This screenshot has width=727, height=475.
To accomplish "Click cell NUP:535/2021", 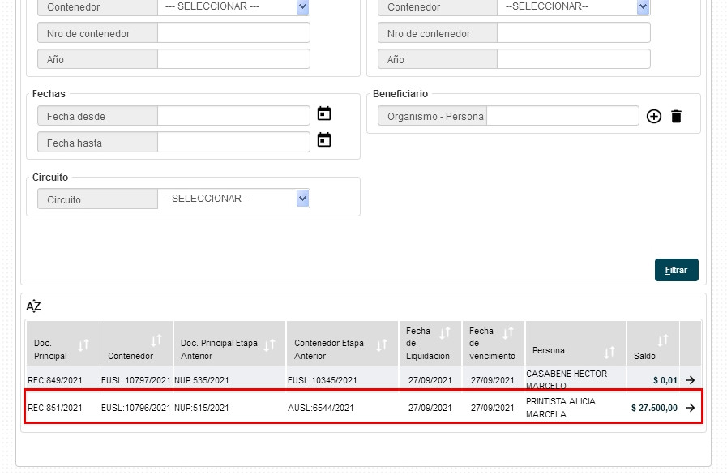I will (x=202, y=380).
